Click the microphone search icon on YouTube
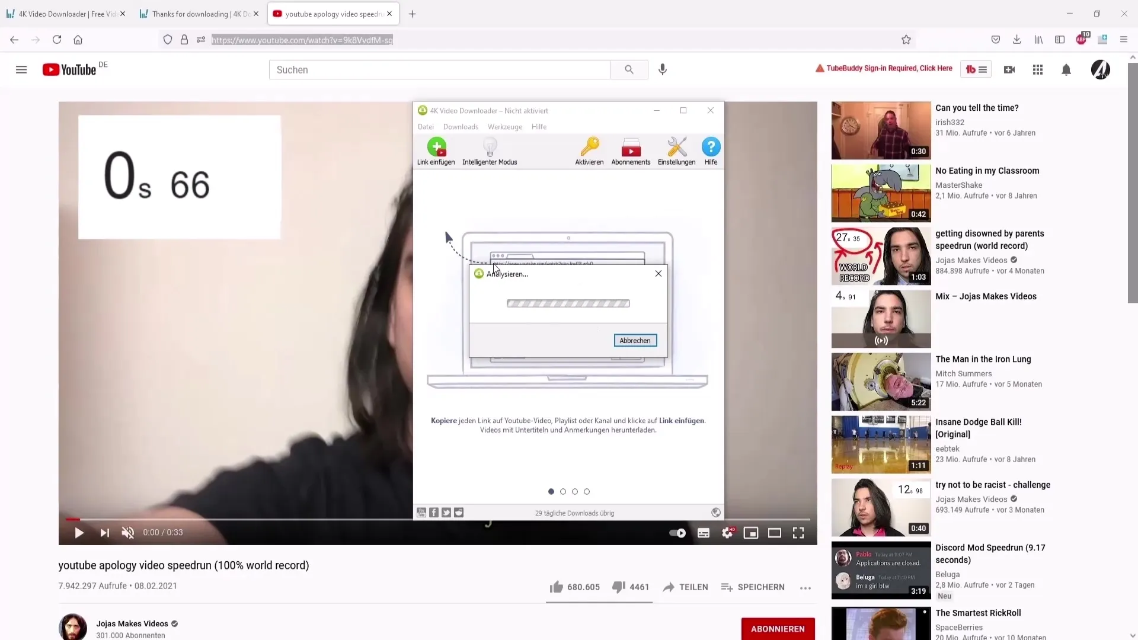Screen dimensions: 1138x640 coord(662,69)
